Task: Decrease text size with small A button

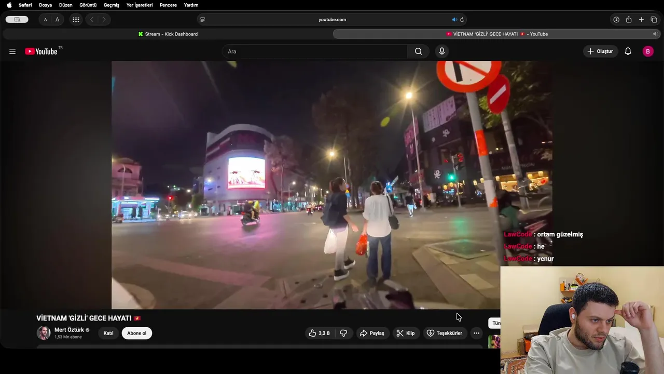Action: 45,20
